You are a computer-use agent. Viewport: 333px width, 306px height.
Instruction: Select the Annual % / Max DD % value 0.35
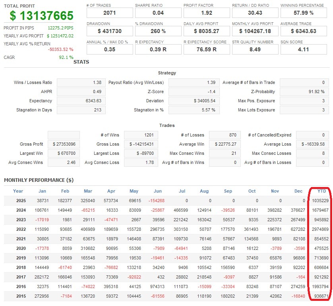[110, 49]
